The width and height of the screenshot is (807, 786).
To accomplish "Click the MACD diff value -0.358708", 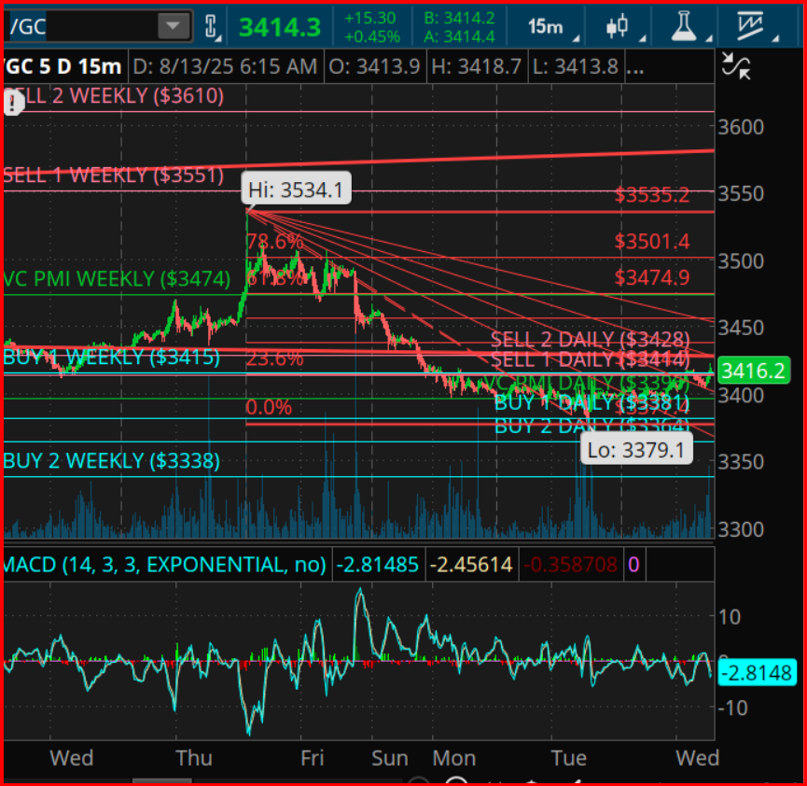I will click(x=570, y=565).
